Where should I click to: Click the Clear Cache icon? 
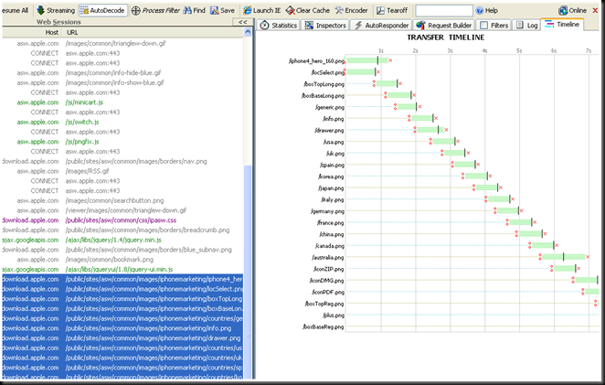[x=290, y=9]
